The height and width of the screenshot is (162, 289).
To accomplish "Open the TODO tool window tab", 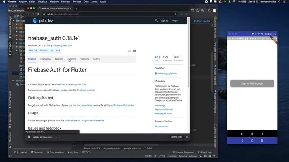I will 86,152.
